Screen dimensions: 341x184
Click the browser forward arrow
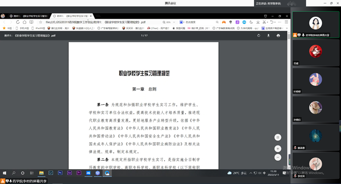(x=10, y=22)
